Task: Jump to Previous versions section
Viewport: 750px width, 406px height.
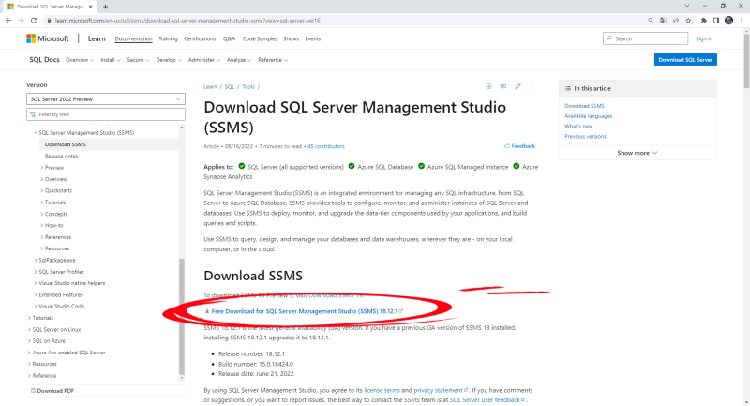Action: pyautogui.click(x=585, y=136)
